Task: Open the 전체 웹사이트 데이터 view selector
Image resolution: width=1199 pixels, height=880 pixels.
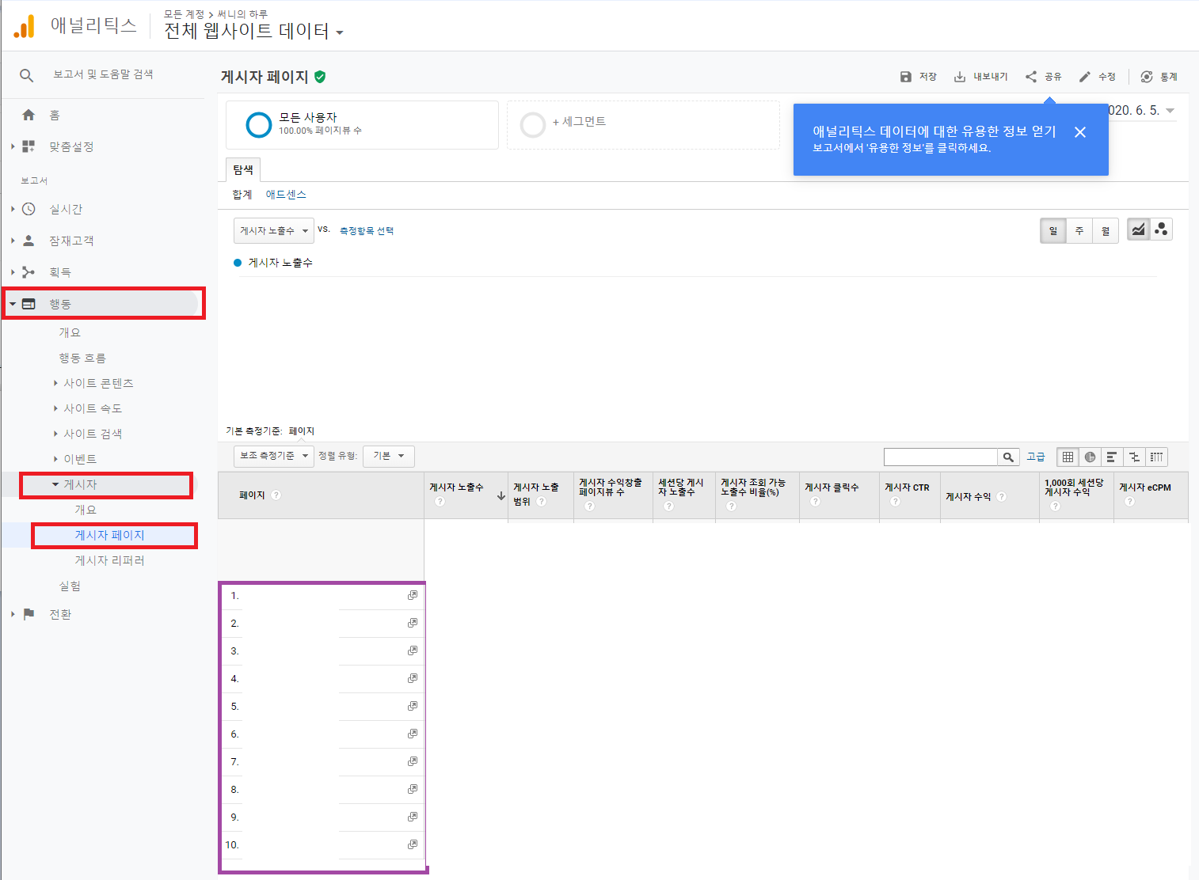Action: (253, 31)
